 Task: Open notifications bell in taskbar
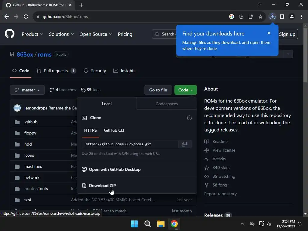[x=300, y=224]
